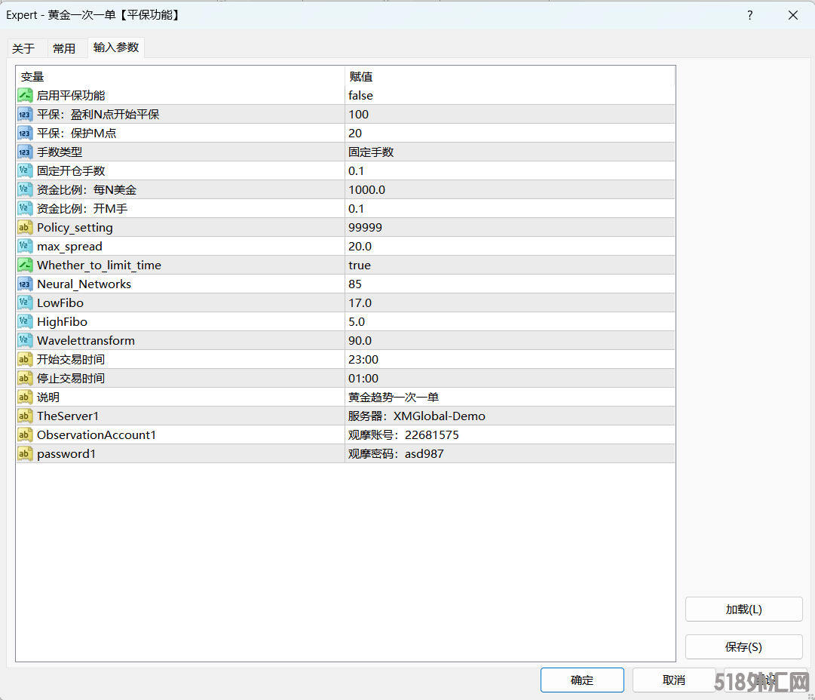Open the 关于 tab
This screenshot has width=815, height=700.
pos(23,48)
